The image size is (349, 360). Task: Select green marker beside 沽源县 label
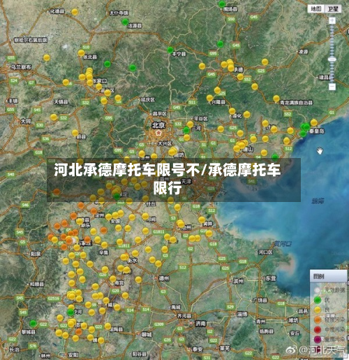point(125,22)
